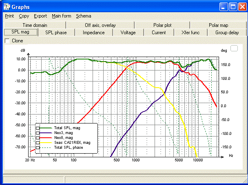
Task: Click the Seas CA21REX, mag legend text
Action: click(72, 143)
